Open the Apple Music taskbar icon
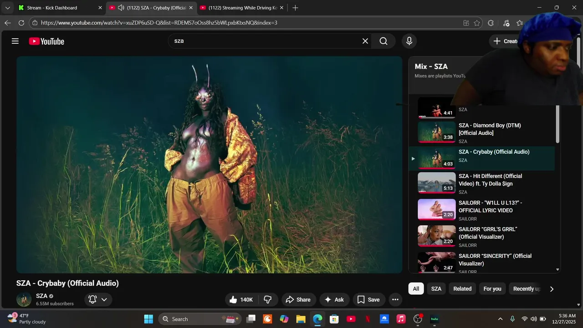The width and height of the screenshot is (583, 328). pyautogui.click(x=401, y=319)
